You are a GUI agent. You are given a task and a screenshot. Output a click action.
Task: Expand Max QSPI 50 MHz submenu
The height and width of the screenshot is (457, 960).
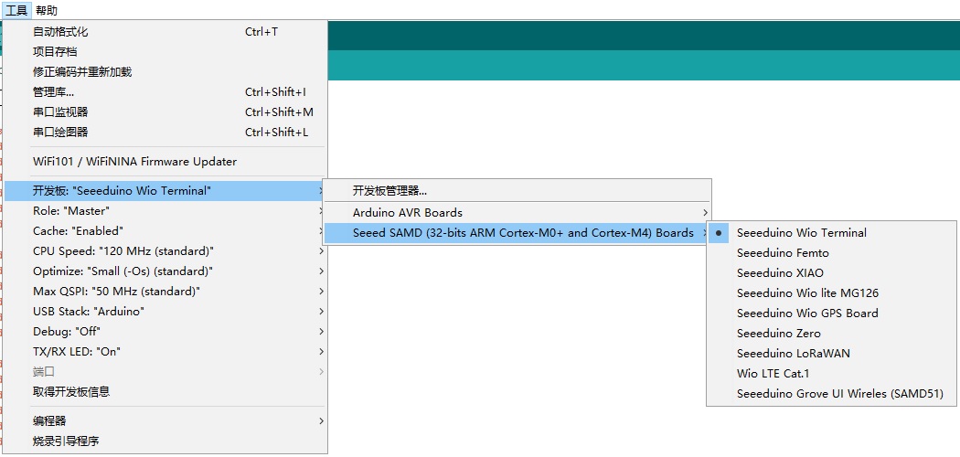165,292
